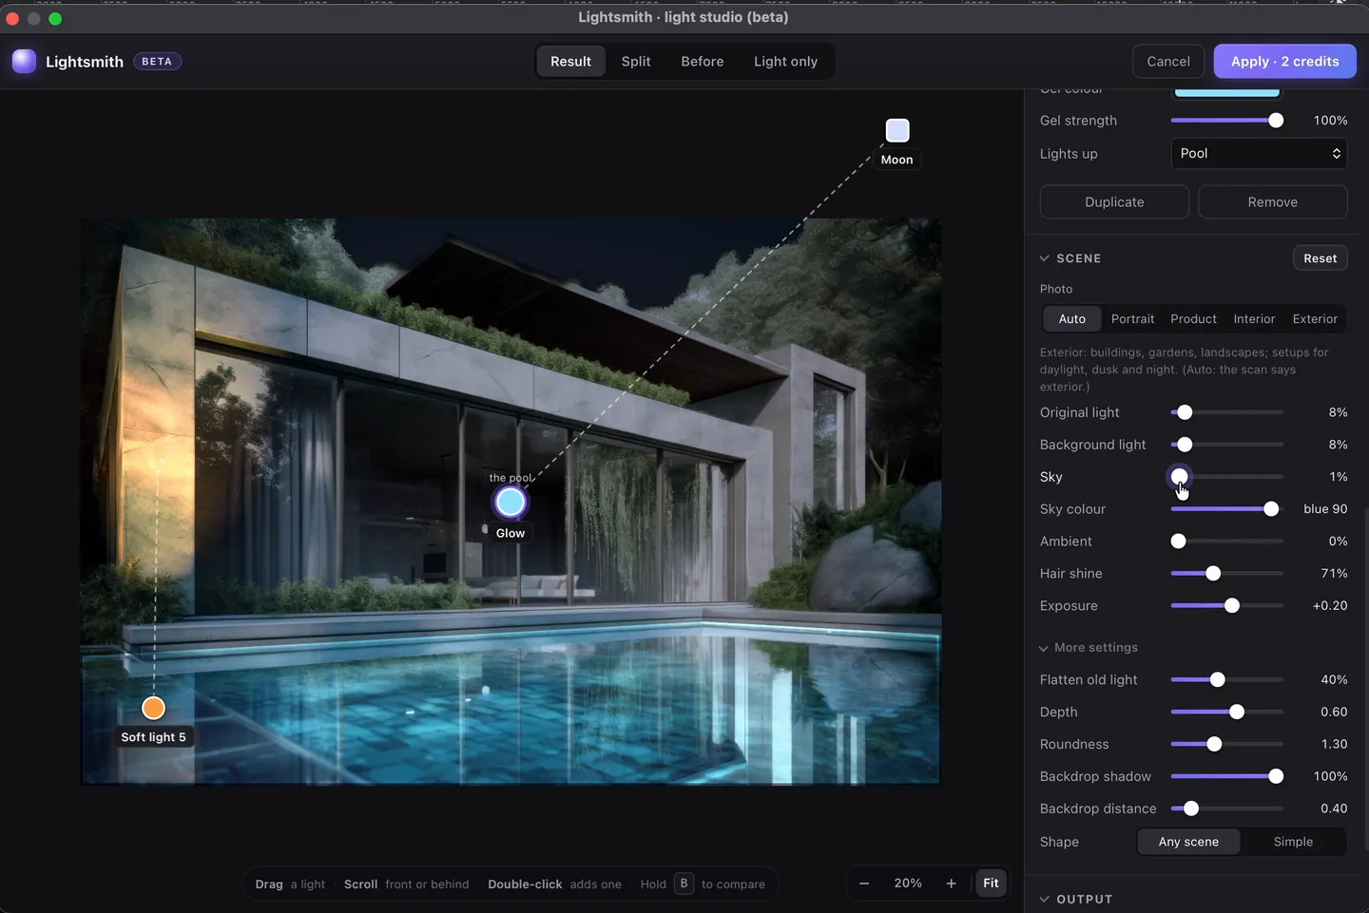1369x913 pixels.
Task: Collapse the OUTPUT section
Action: click(1075, 900)
